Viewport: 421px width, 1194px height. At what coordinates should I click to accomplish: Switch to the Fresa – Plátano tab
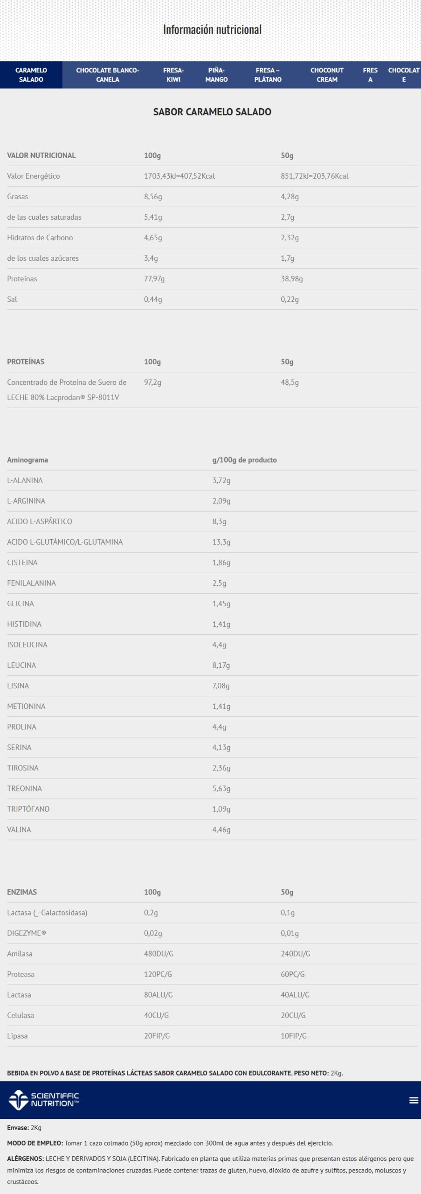point(268,75)
